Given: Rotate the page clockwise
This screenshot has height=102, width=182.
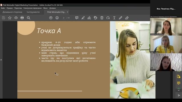Looking at the screenshot, I should tap(108, 18).
